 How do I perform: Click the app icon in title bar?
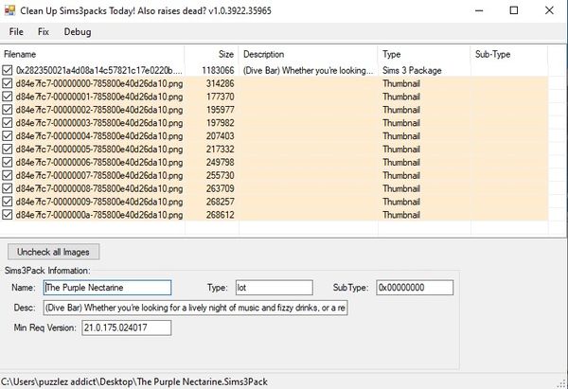coord(9,10)
